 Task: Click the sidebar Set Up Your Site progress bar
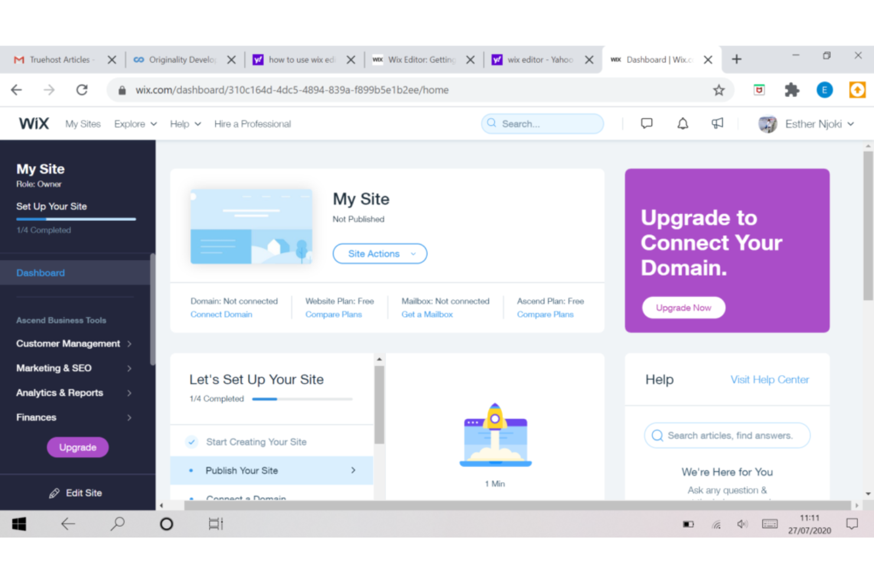click(x=76, y=219)
